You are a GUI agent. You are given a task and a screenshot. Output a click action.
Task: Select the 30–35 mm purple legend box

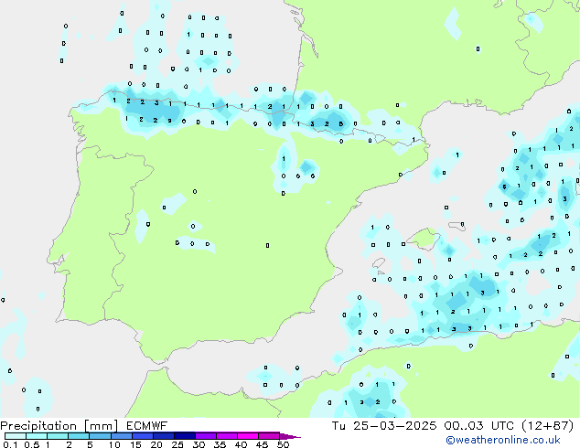coord(205,436)
